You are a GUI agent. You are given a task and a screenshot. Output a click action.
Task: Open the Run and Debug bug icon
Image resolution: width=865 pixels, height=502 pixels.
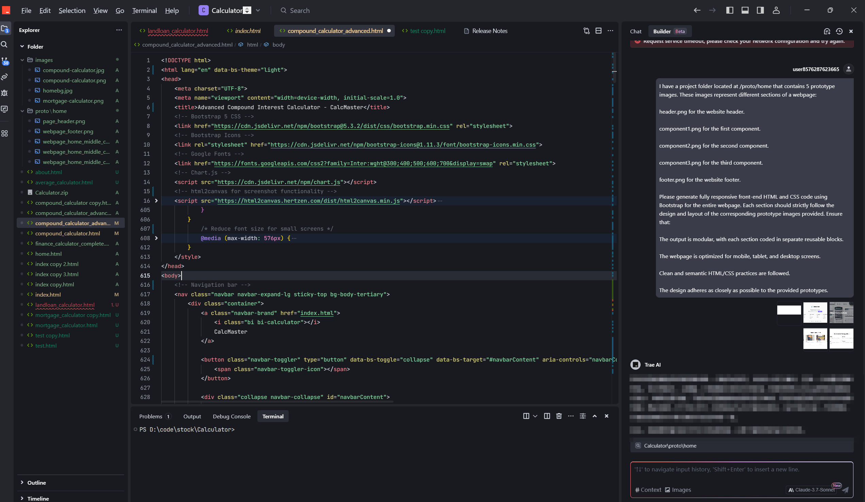(4, 93)
